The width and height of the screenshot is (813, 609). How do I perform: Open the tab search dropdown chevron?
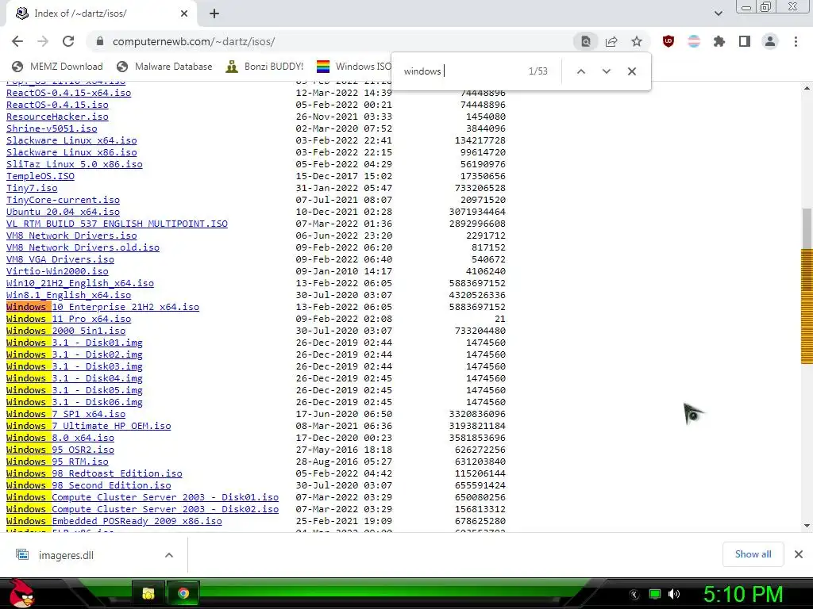(x=718, y=13)
